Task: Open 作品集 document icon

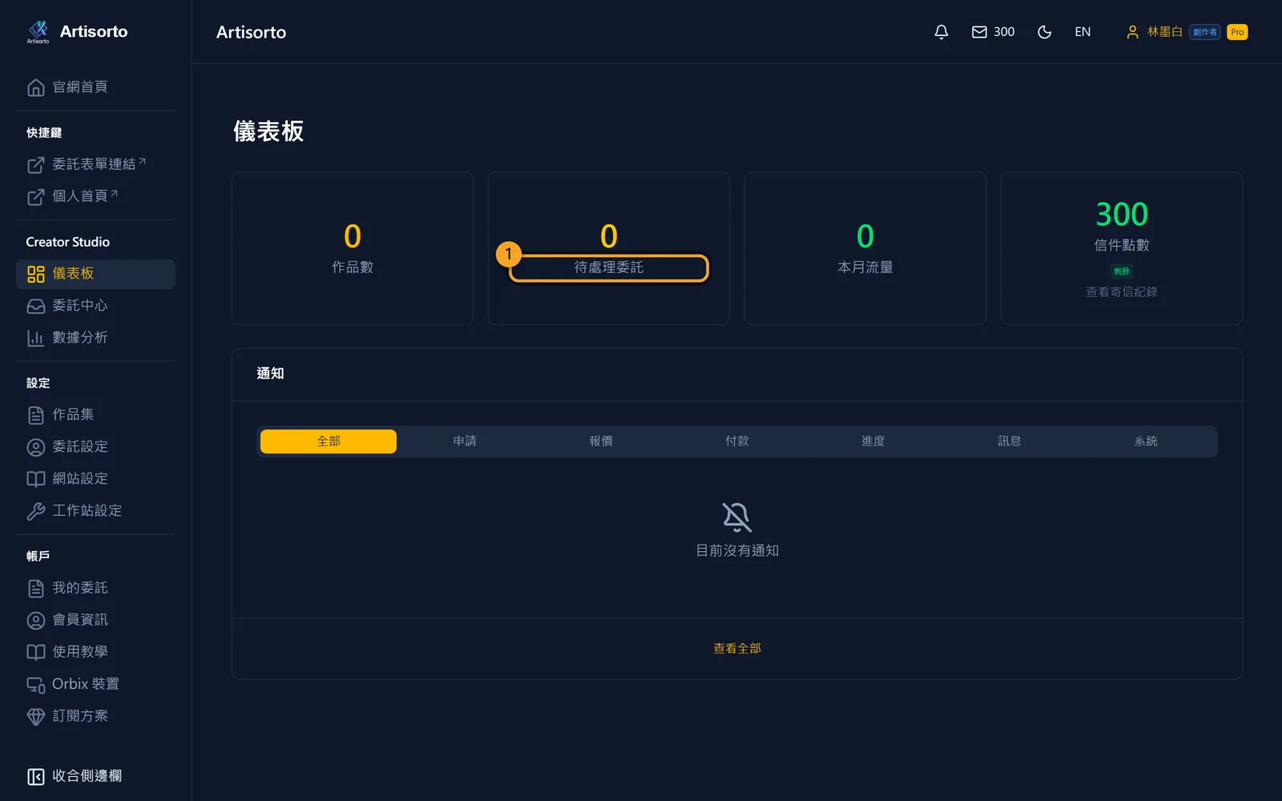Action: 36,415
